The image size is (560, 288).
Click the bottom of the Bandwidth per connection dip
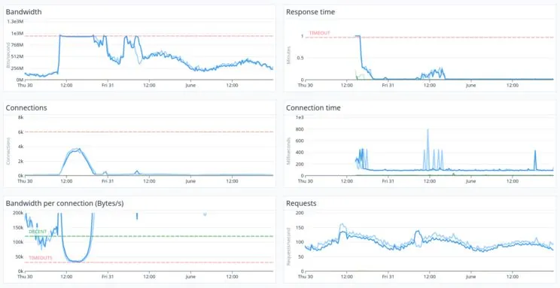76,261
